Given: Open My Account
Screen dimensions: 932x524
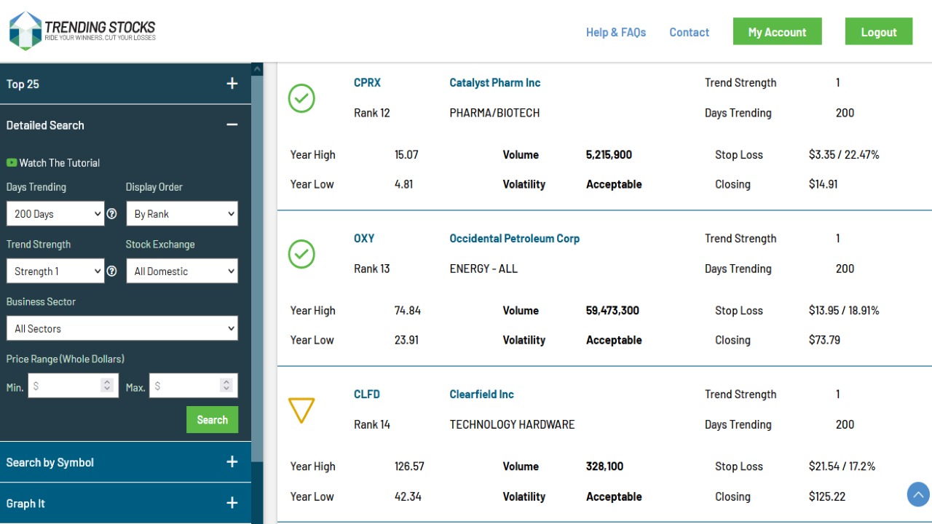Looking at the screenshot, I should click(778, 32).
